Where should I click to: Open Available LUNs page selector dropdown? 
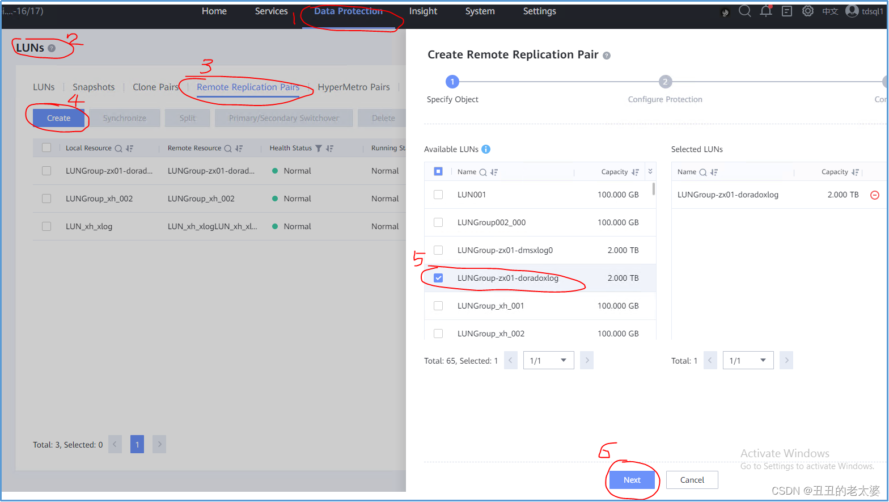[x=548, y=360]
